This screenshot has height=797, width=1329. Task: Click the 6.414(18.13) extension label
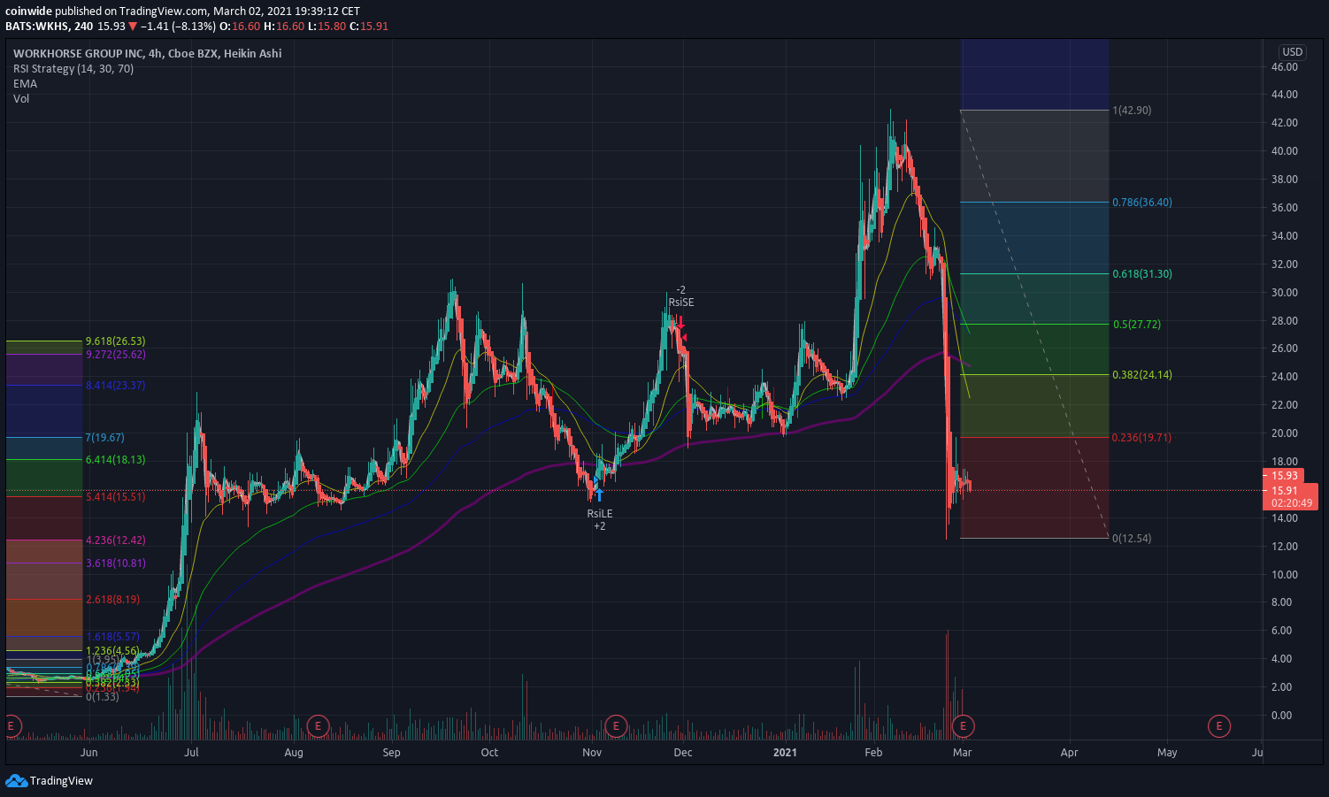click(116, 460)
